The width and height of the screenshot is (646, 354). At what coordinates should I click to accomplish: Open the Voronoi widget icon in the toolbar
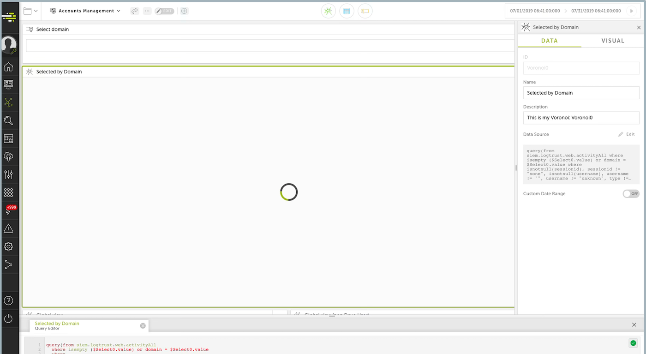coord(328,11)
